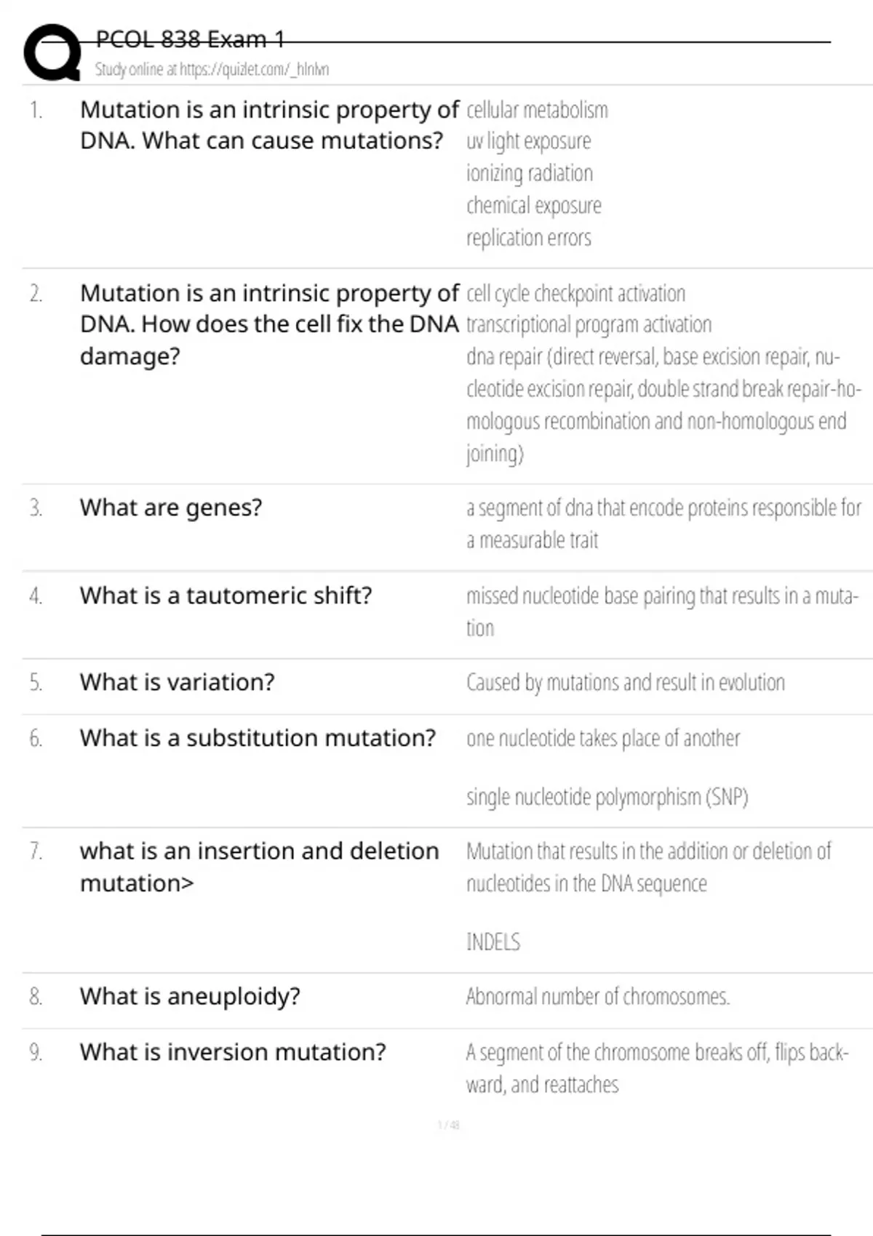Select 'What is a tautomeric shift?' question
Image resolution: width=873 pixels, height=1236 pixels.
[226, 595]
